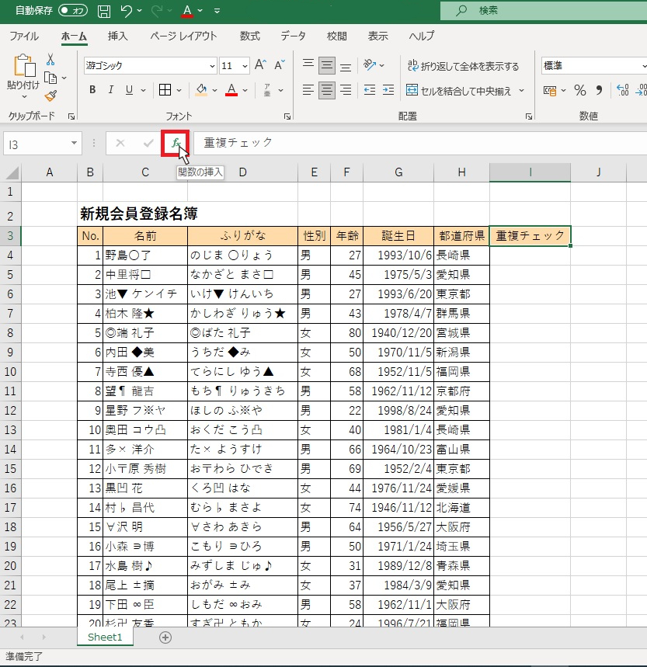Screen dimensions: 647x667
Task: Toggle the 自動保存 AutoSave switch
Action: point(74,11)
